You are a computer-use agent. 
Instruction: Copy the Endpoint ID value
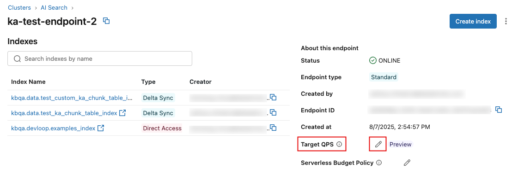(x=499, y=110)
